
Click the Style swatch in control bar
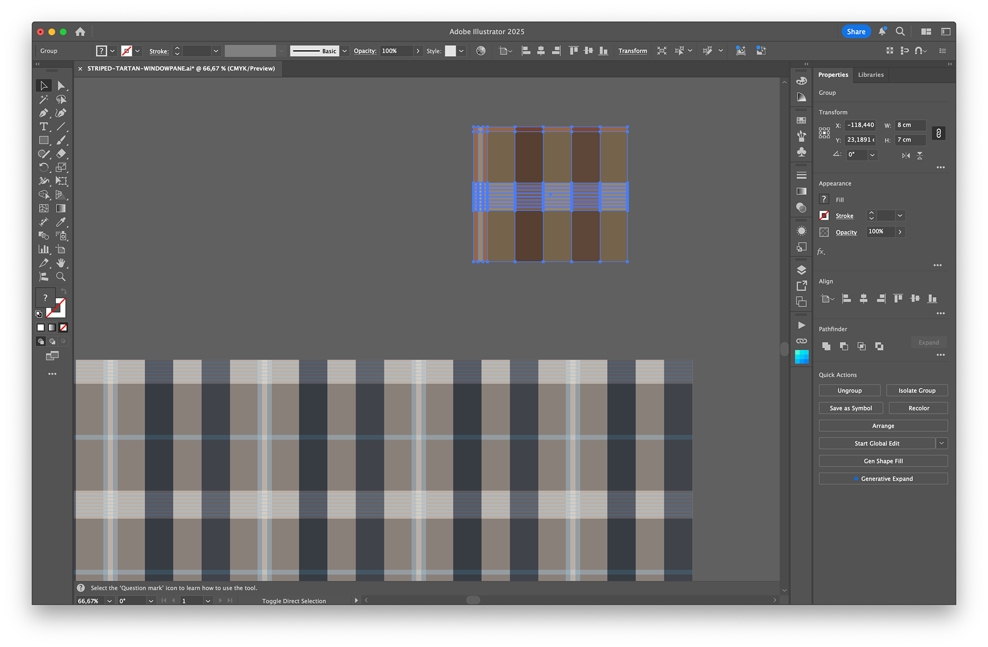point(450,51)
